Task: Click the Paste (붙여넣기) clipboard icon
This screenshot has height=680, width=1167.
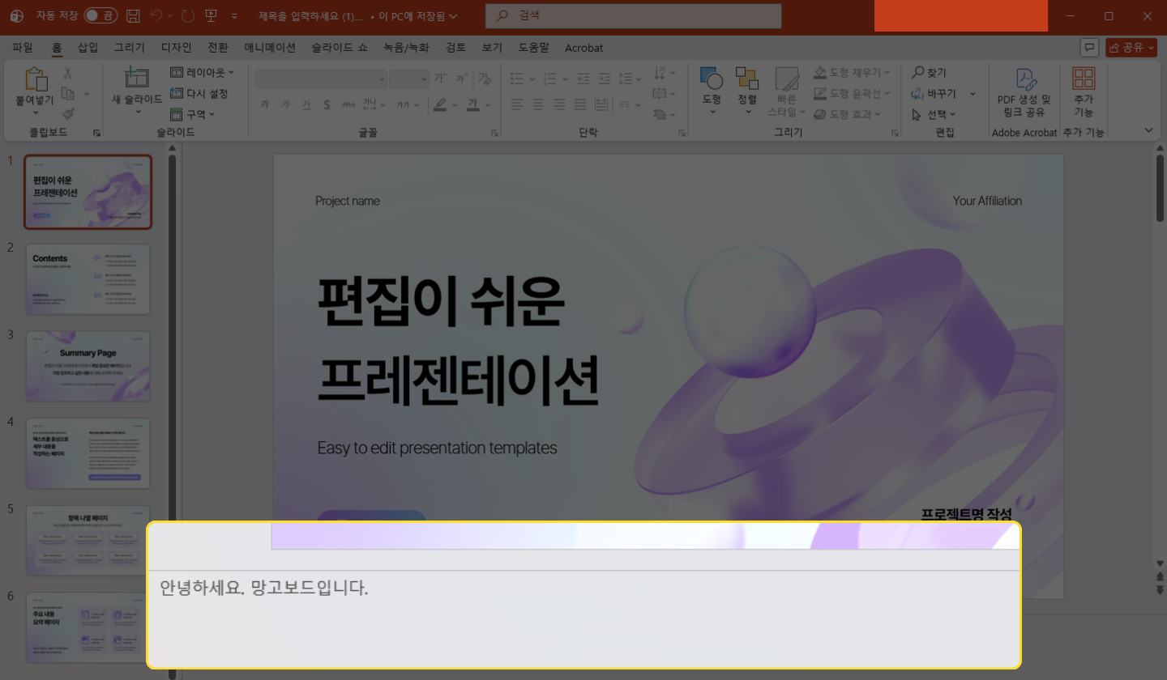Action: [x=36, y=79]
